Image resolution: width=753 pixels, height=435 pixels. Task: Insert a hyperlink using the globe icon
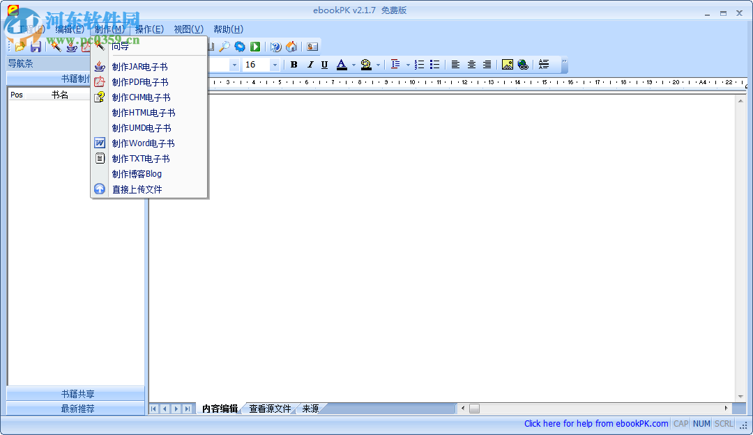click(x=522, y=64)
